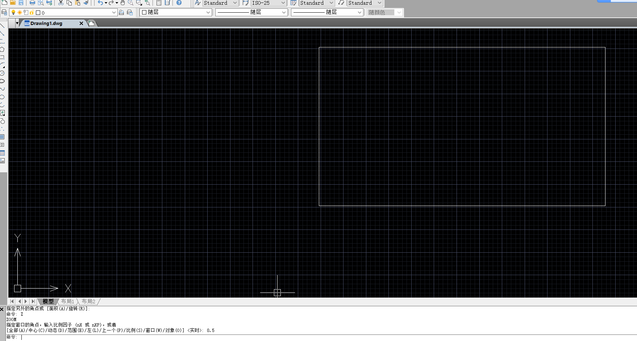Activate zoom window tool
The width and height of the screenshot is (637, 341).
(x=139, y=3)
